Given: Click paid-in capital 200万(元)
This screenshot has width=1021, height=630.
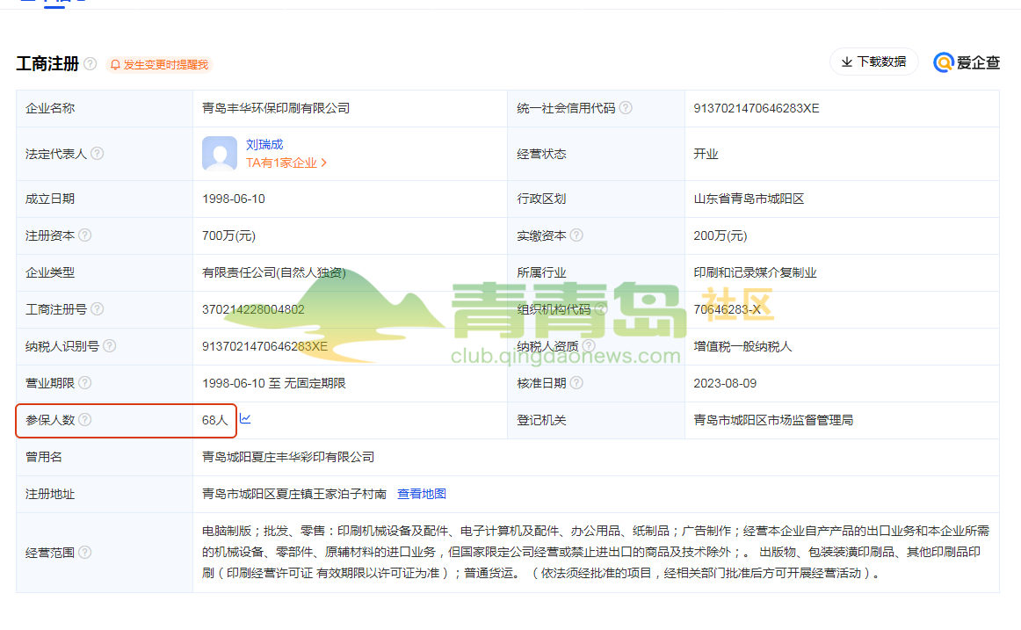Looking at the screenshot, I should click(x=720, y=235).
